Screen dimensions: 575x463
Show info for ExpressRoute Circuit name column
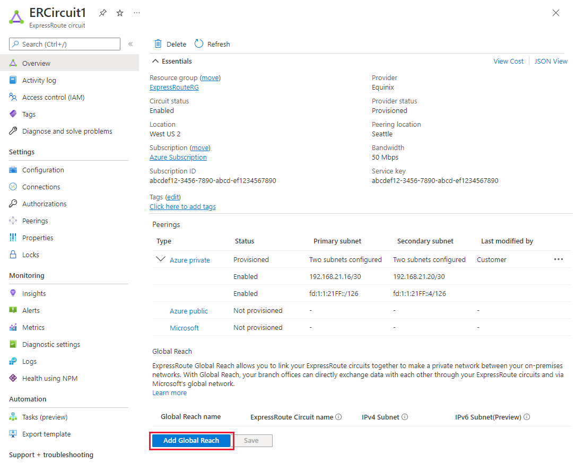[x=338, y=417]
